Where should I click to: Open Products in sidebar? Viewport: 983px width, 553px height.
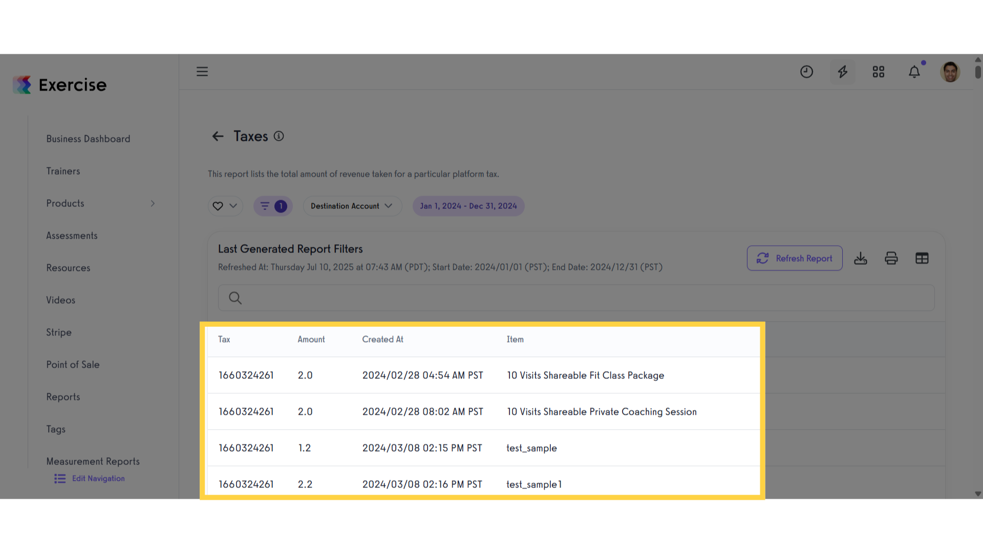coord(65,203)
